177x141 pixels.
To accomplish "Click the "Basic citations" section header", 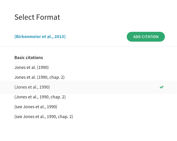I will [29, 58].
